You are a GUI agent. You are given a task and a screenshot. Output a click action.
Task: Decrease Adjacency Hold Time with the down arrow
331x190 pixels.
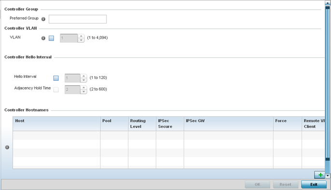pyautogui.click(x=83, y=92)
